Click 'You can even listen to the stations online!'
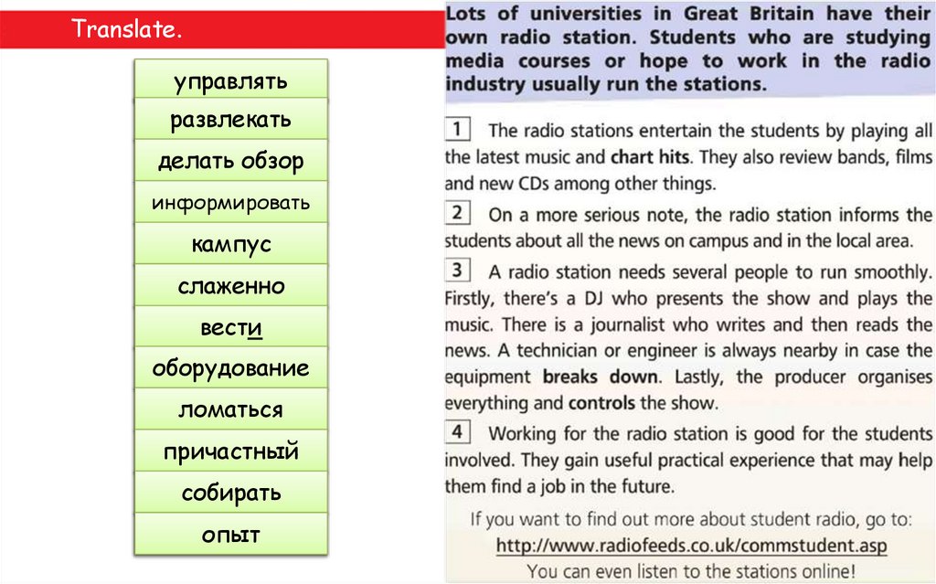 pos(691,571)
